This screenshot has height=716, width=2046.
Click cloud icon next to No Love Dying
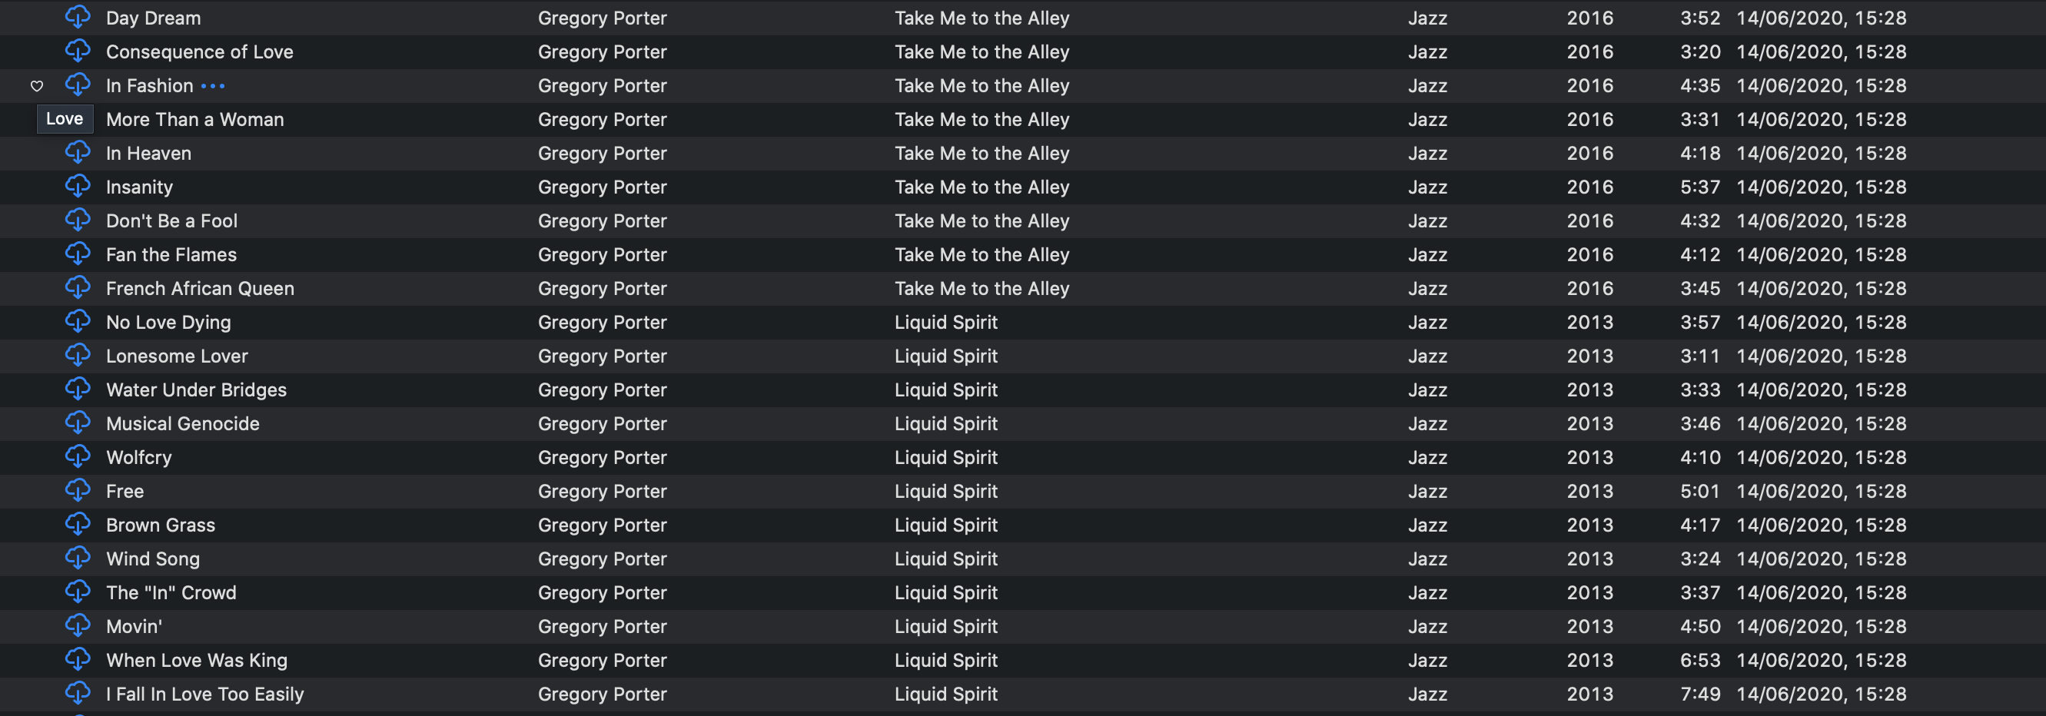click(x=78, y=321)
